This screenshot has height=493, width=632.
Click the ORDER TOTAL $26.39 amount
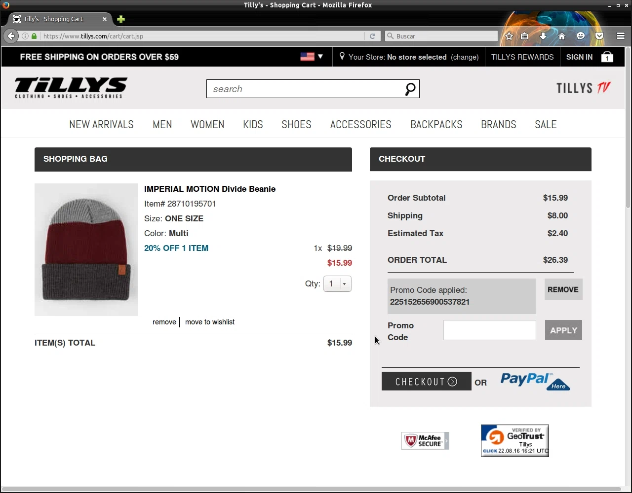[555, 260]
